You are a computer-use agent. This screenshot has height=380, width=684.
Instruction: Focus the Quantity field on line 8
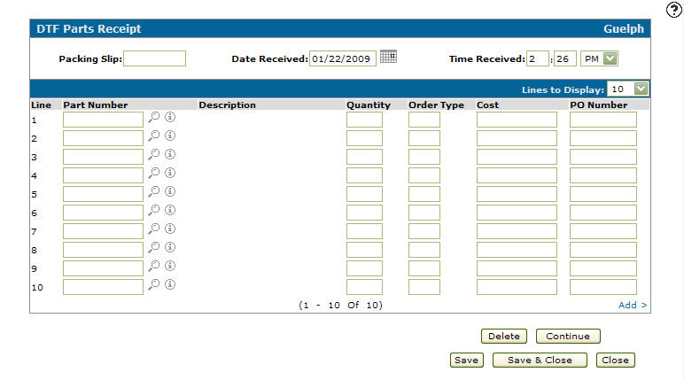pos(365,250)
